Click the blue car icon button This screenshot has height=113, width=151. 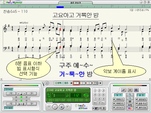[x=136, y=90]
